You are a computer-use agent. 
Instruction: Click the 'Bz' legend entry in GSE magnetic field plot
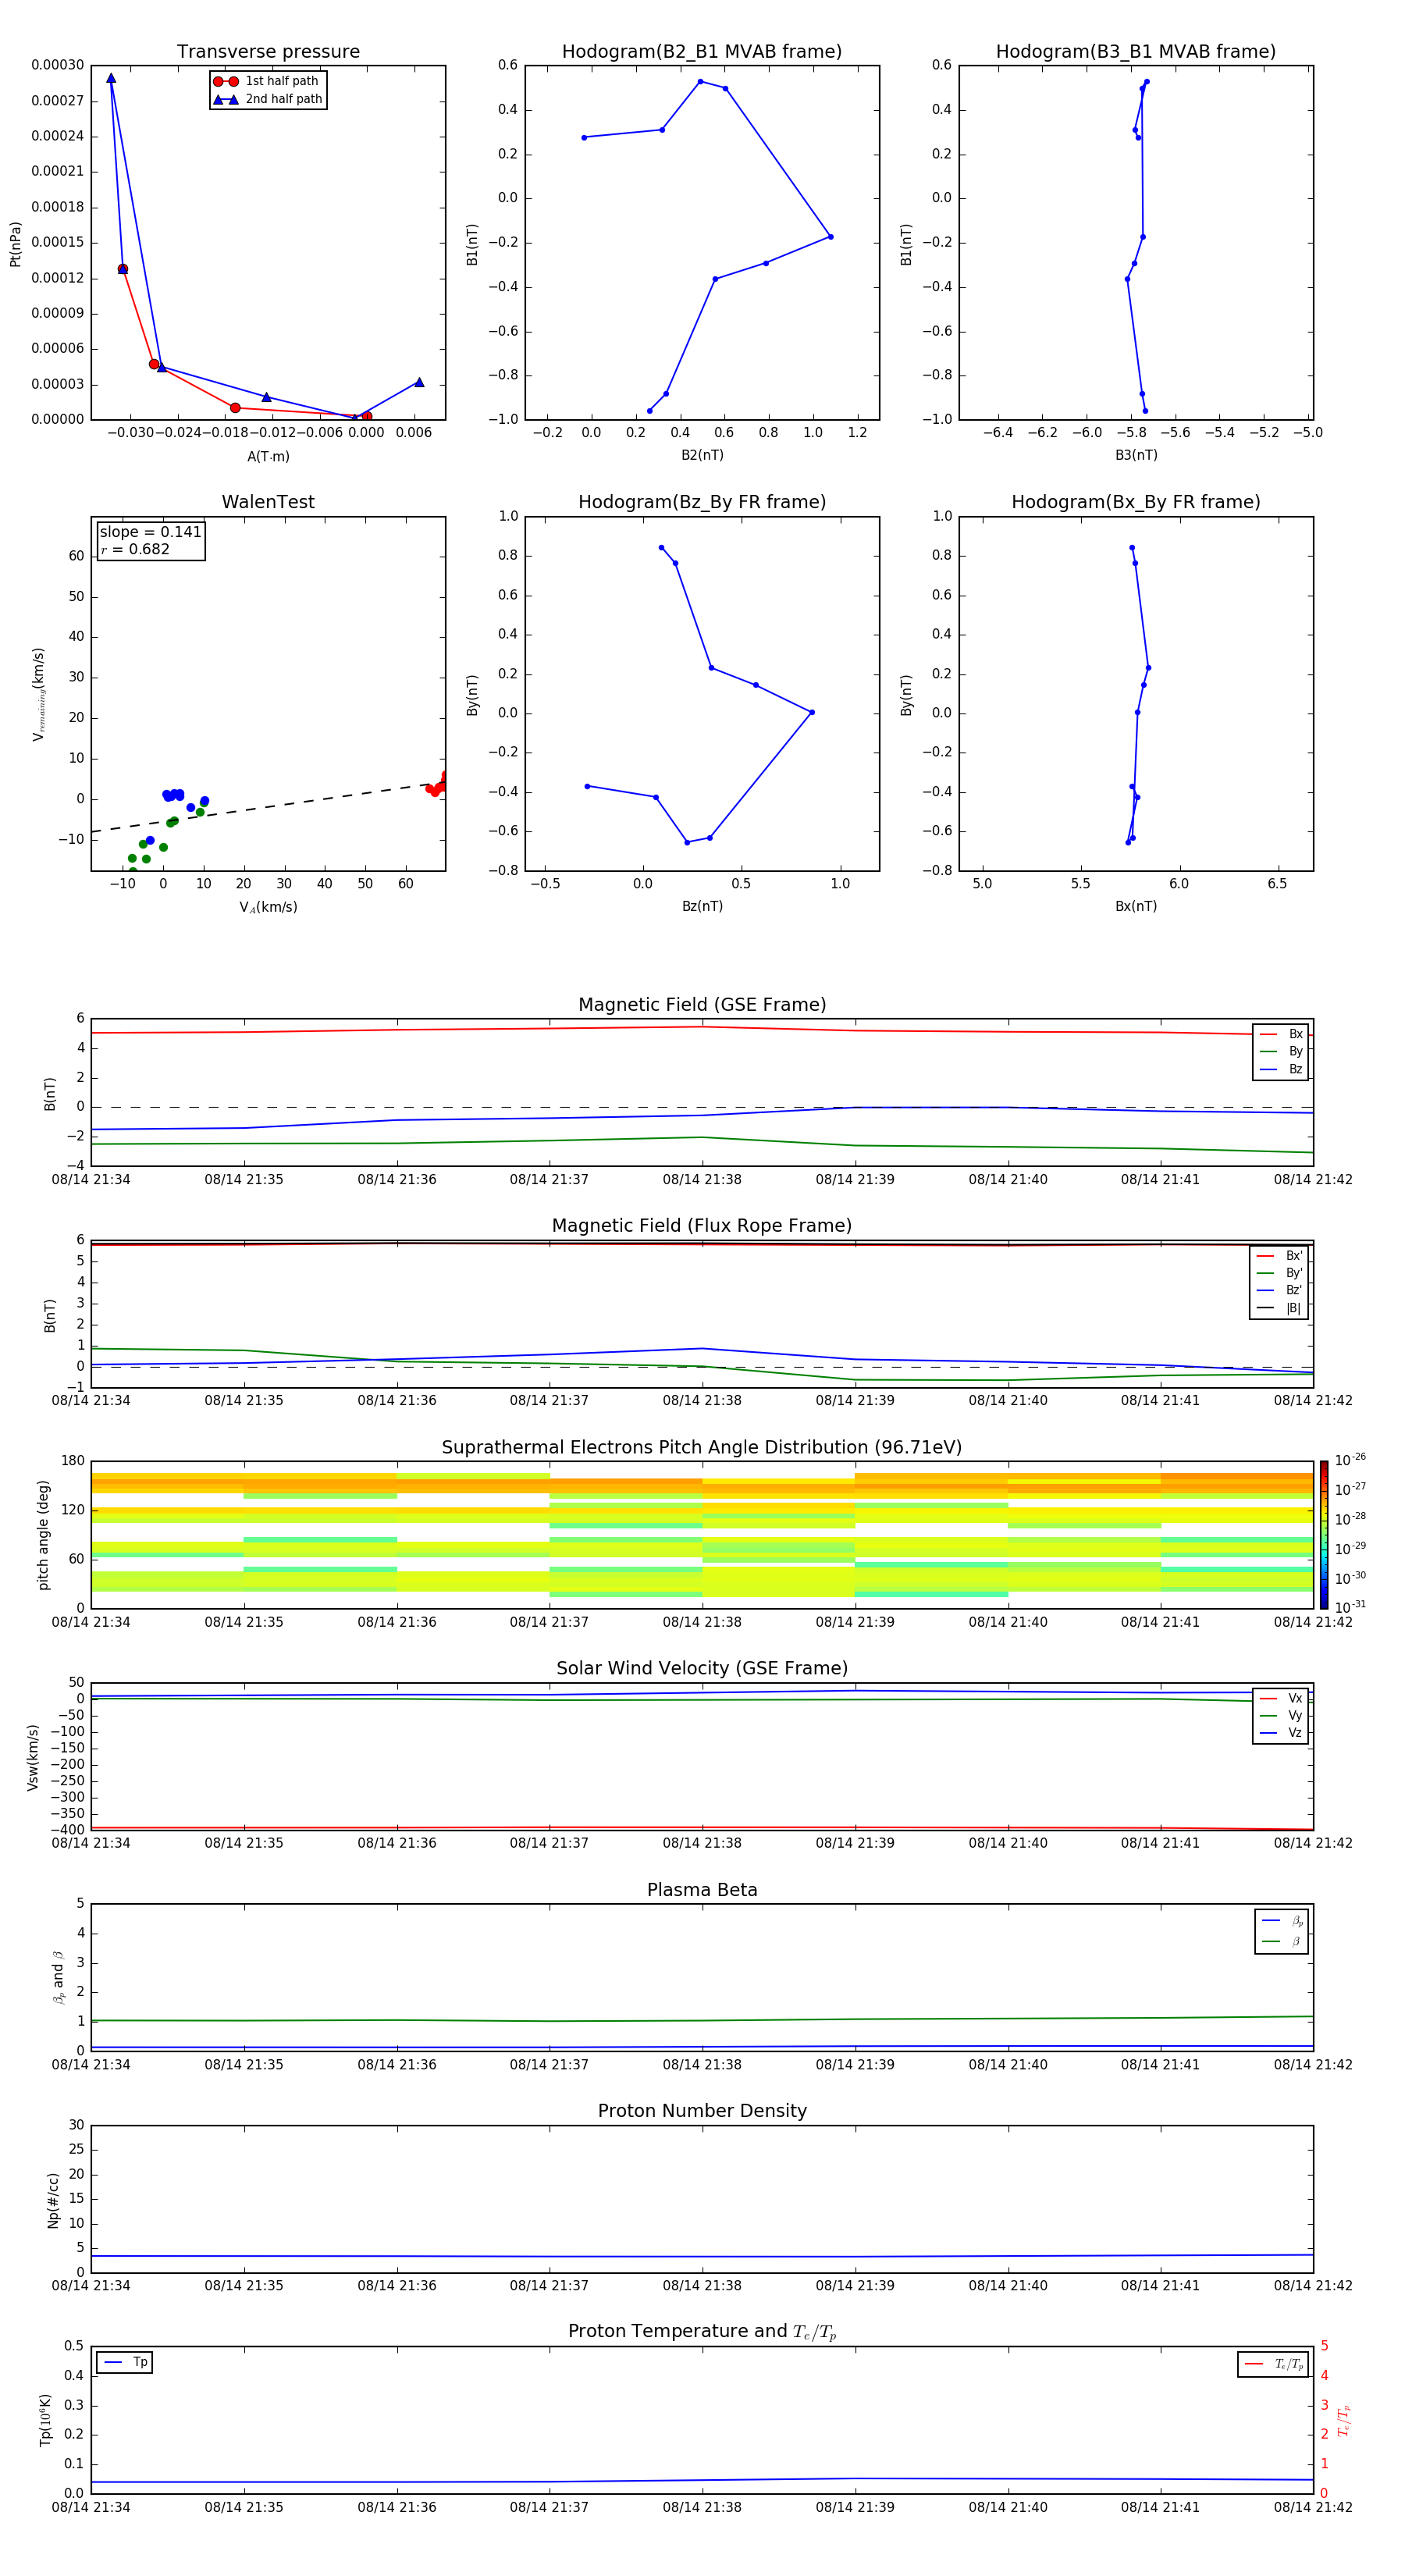click(x=1281, y=1069)
